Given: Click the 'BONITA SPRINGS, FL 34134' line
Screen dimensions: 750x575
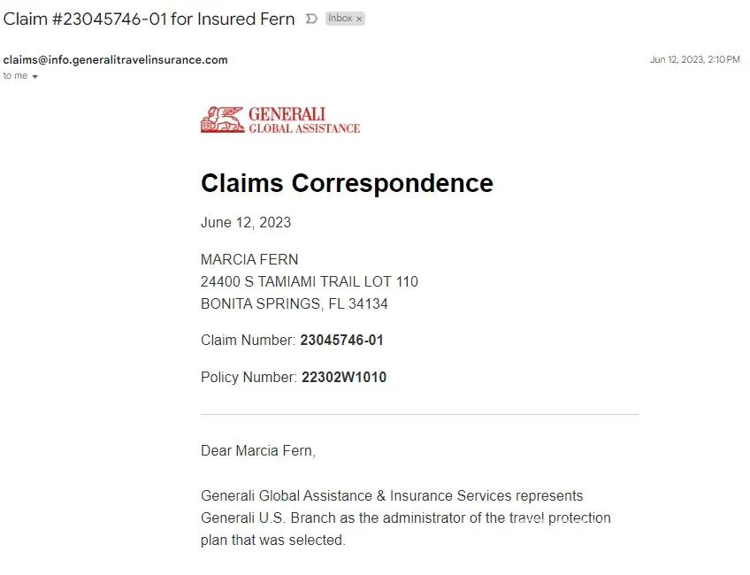Looking at the screenshot, I should (x=295, y=304).
